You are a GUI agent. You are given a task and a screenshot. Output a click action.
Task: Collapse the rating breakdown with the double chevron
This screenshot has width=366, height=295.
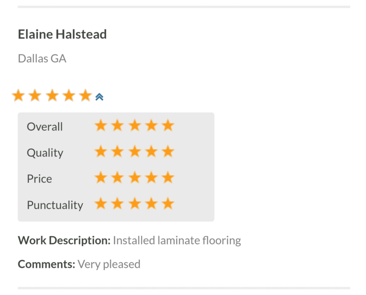point(99,97)
